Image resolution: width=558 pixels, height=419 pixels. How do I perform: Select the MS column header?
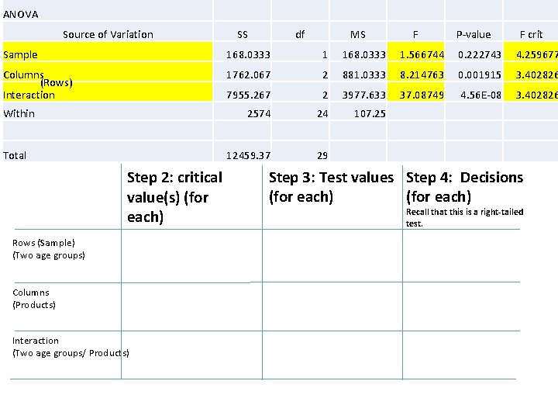(358, 35)
